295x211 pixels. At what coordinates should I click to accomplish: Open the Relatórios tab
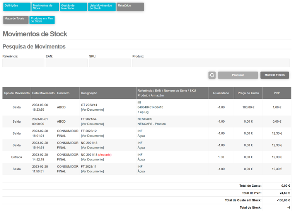[130, 7]
